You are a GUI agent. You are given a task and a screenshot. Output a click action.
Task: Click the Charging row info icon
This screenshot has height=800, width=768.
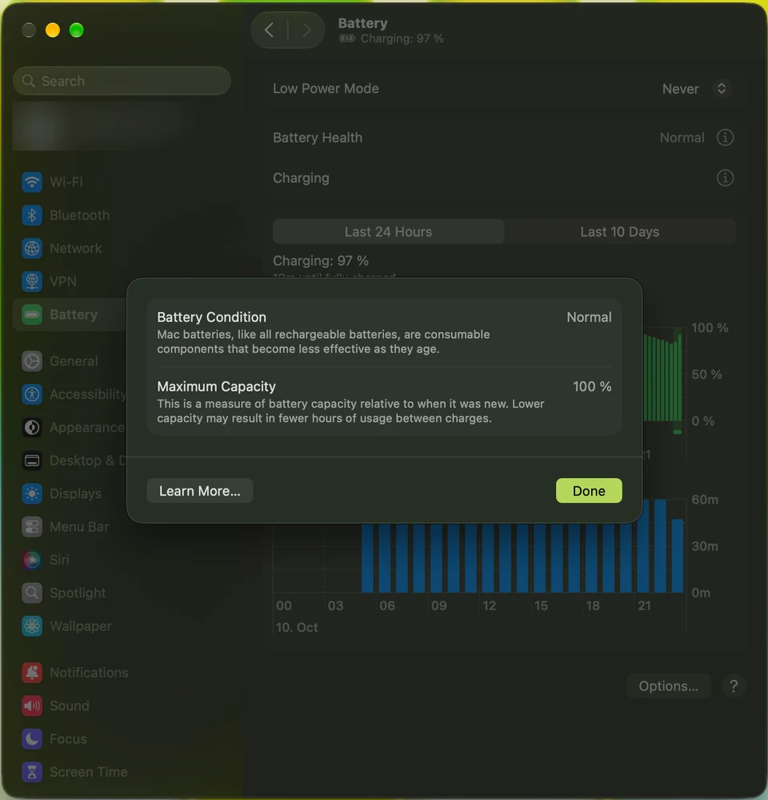point(725,178)
